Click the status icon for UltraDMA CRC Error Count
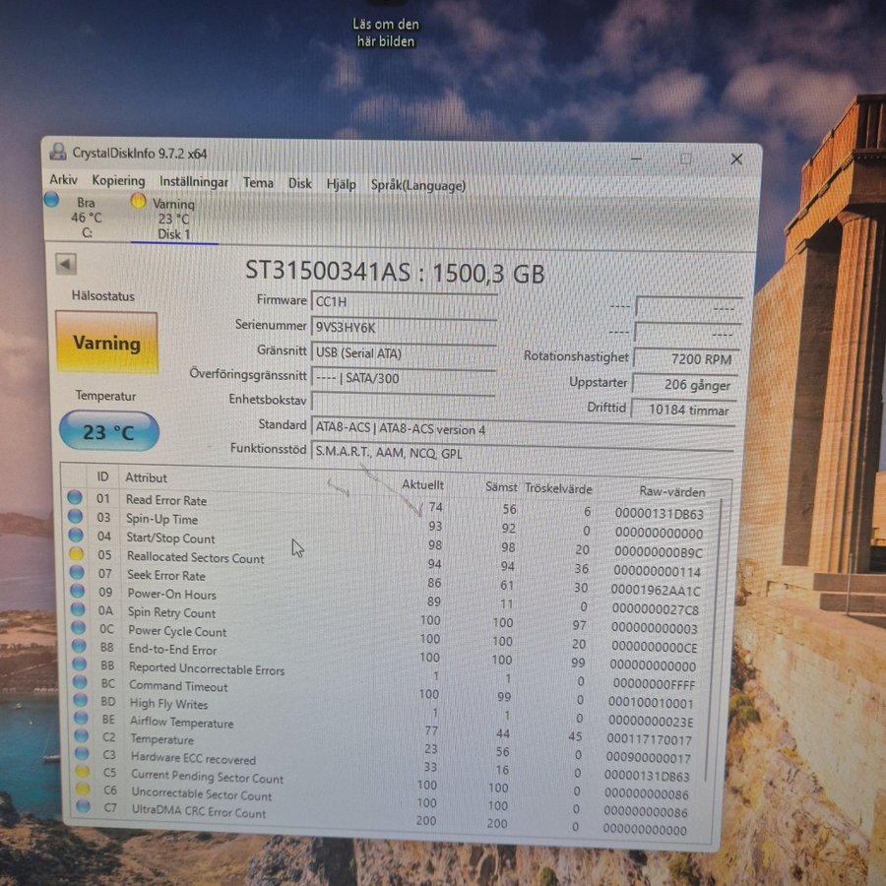This screenshot has width=886, height=886. click(84, 806)
